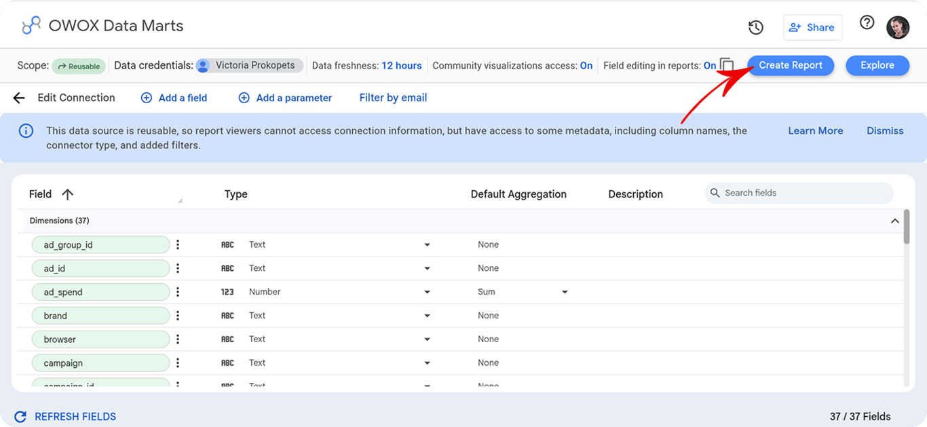Select the browser field chip
The height and width of the screenshot is (427, 927).
coord(100,339)
